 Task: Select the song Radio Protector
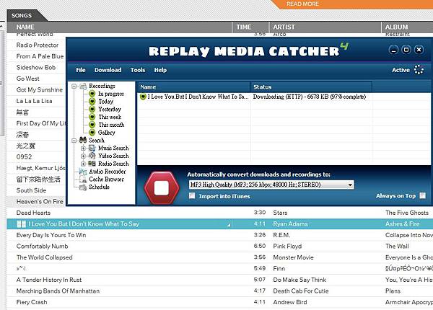click(x=38, y=45)
